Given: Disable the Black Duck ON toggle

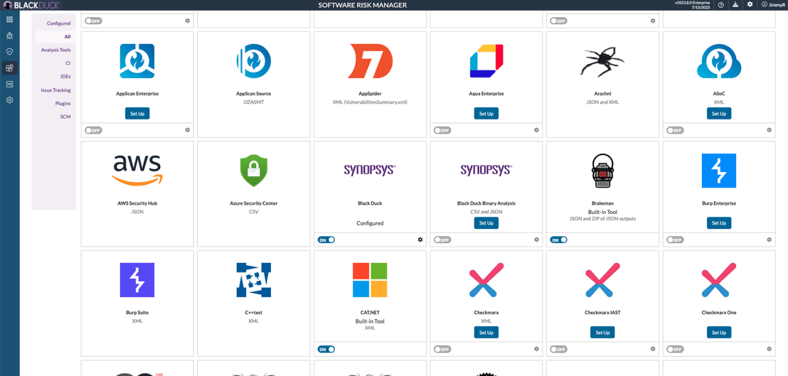Looking at the screenshot, I should pos(326,239).
